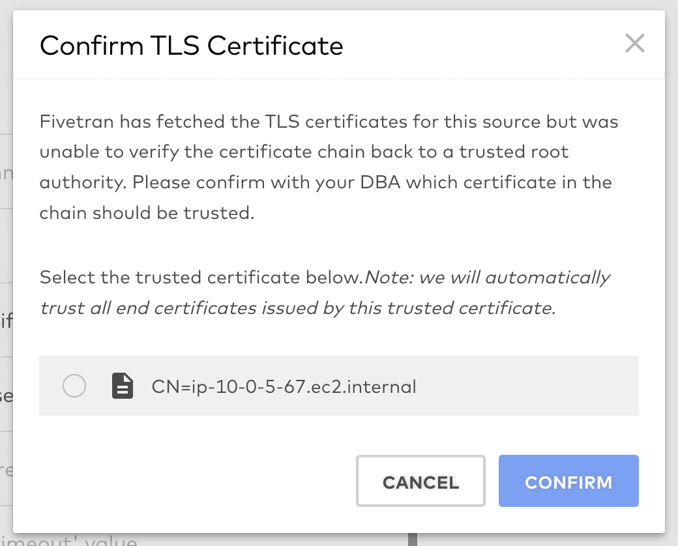
Task: Select the CN=ip-10-0-5-67.ec2.internal radio button
Action: [75, 386]
